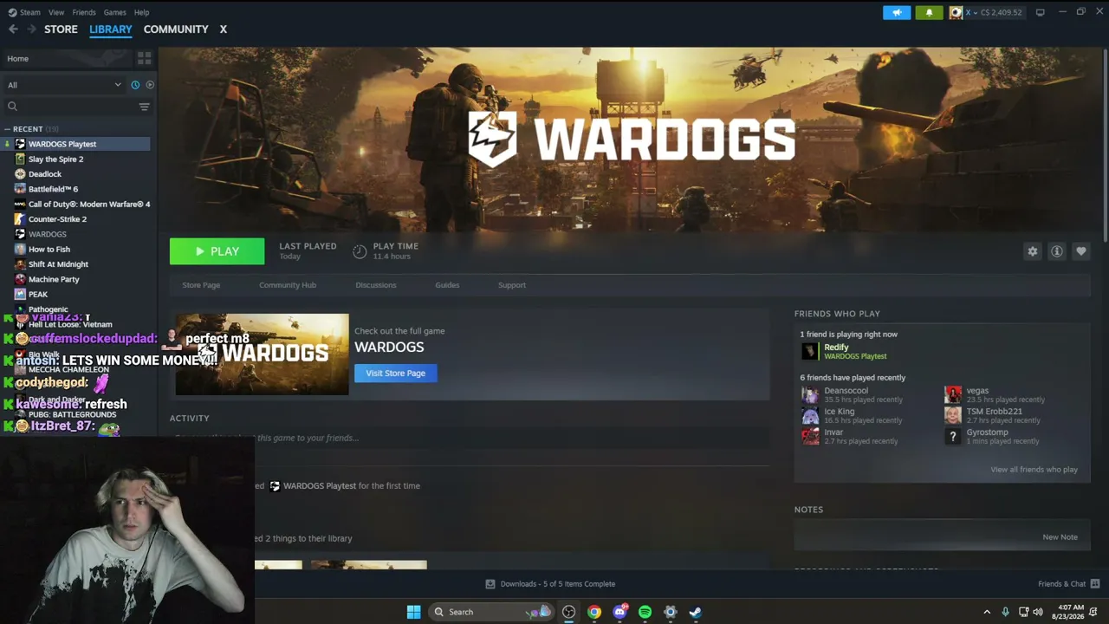The height and width of the screenshot is (624, 1109).
Task: Open the View menu
Action: [56, 12]
